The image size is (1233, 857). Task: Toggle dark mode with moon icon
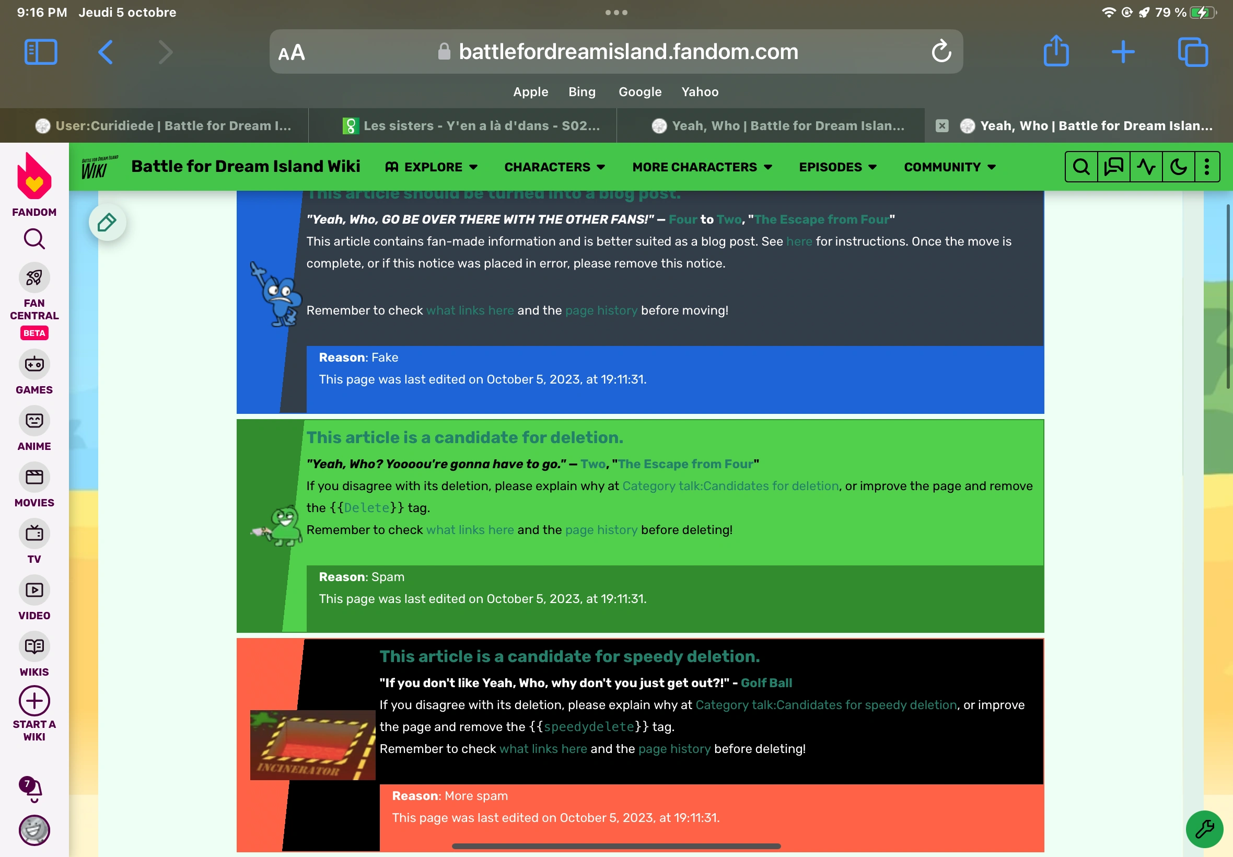1178,167
